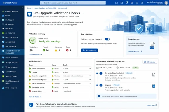Click the Planned badge beside Dry run
This screenshot has width=169, height=112.
[x=129, y=73]
